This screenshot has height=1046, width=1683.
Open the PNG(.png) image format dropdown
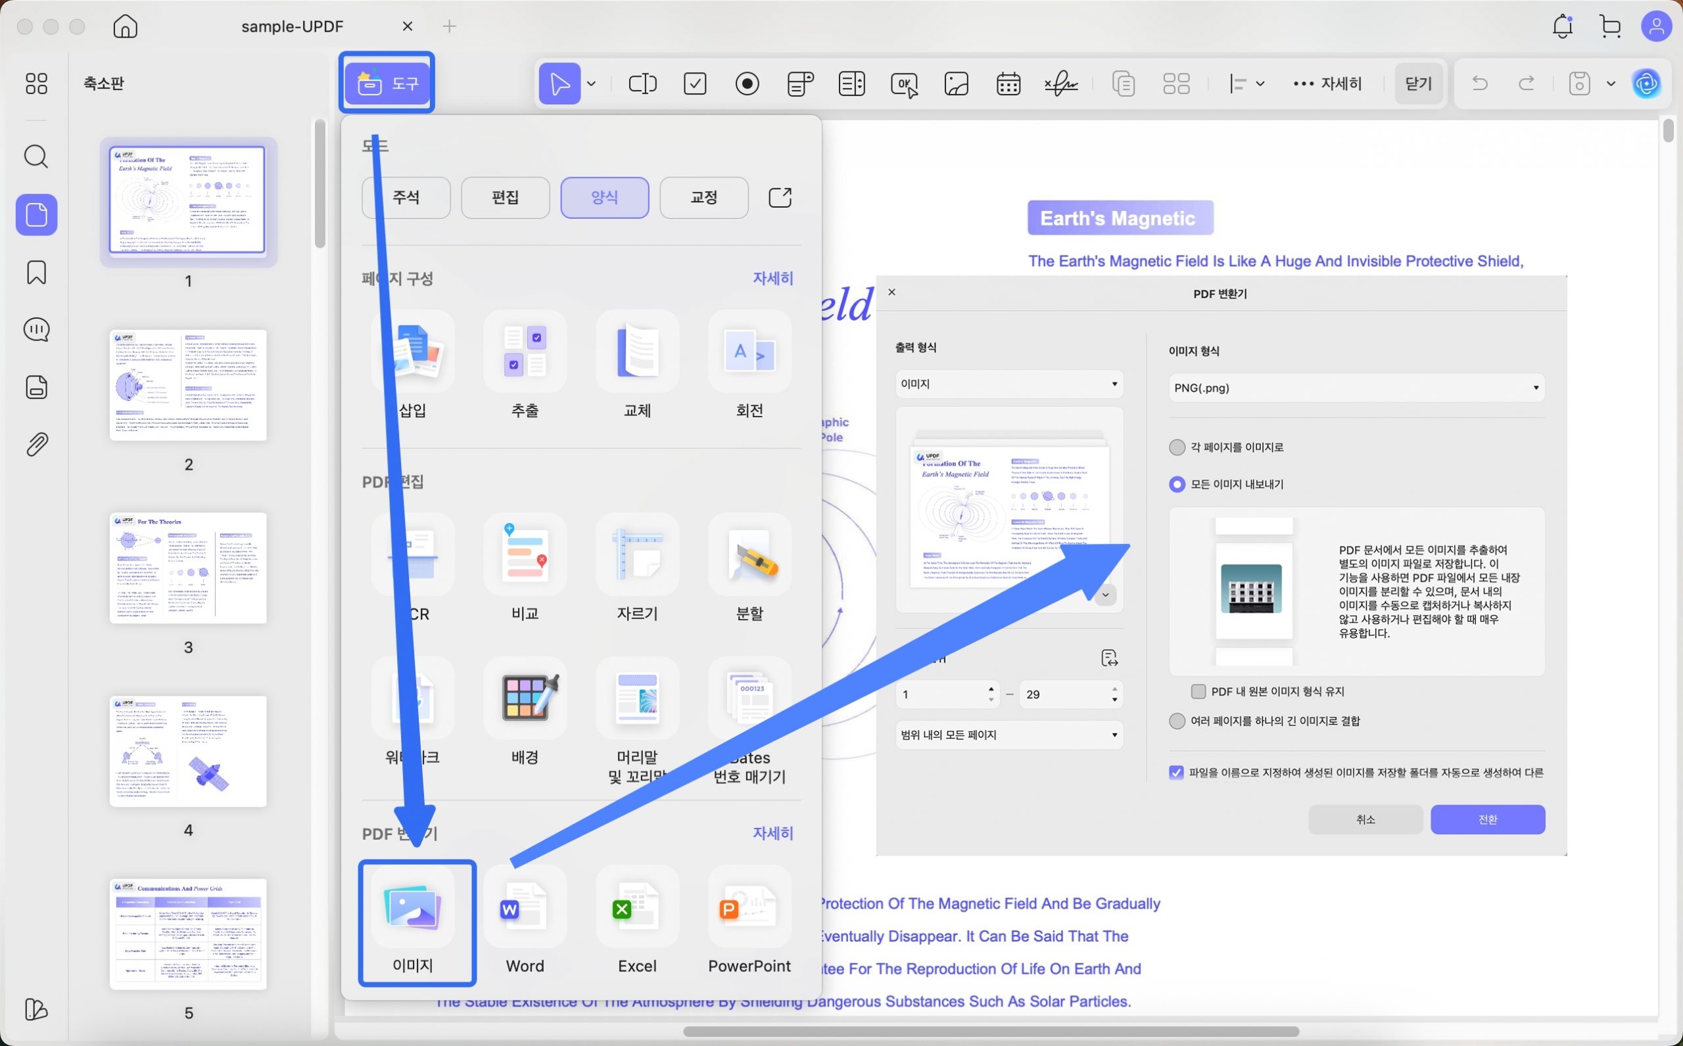pos(1356,388)
